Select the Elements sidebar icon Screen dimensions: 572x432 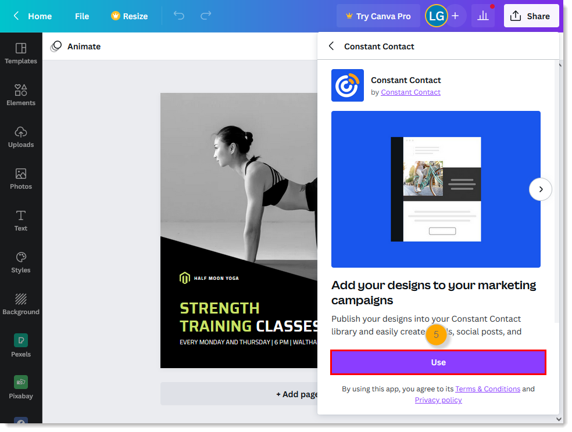tap(21, 95)
